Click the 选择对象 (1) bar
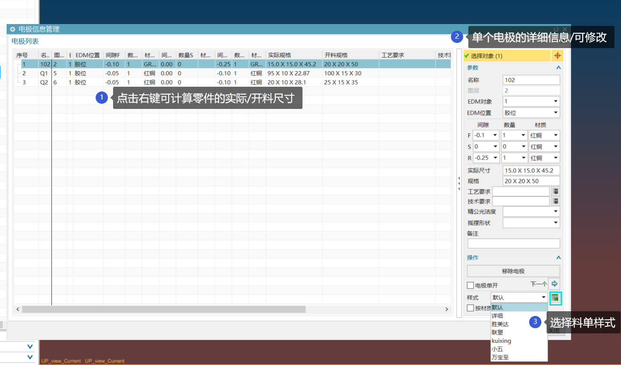The image size is (621, 365). click(x=507, y=56)
